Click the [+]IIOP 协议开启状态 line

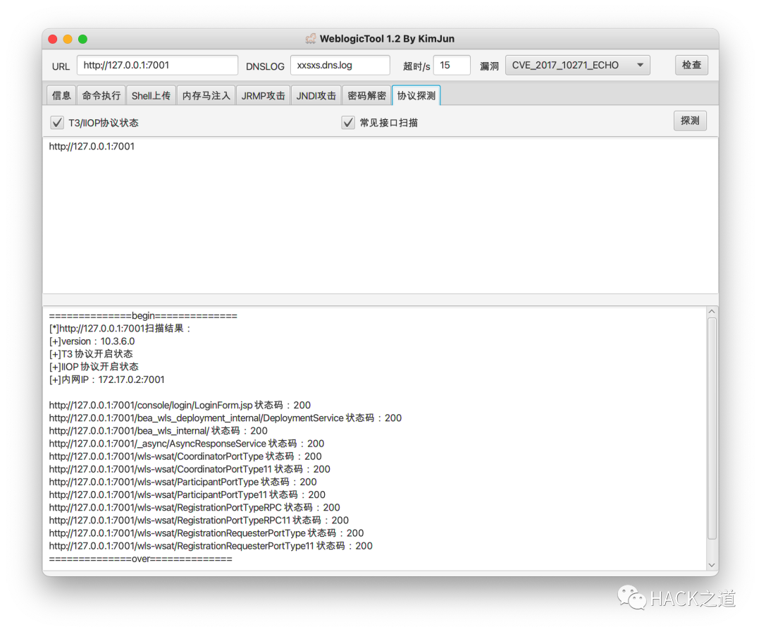coord(94,367)
